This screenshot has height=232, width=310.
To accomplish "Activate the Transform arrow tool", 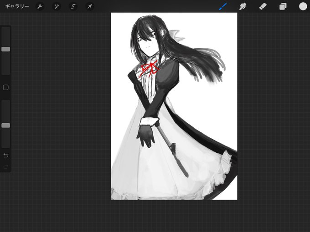I will coord(90,6).
